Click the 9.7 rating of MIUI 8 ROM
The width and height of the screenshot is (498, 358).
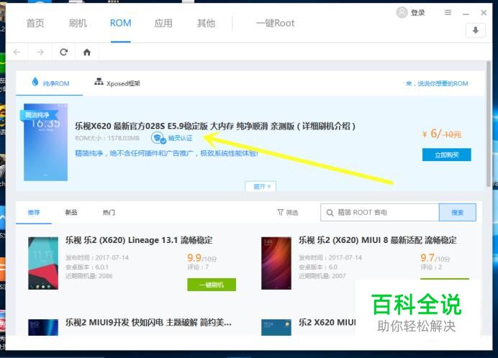(x=427, y=257)
